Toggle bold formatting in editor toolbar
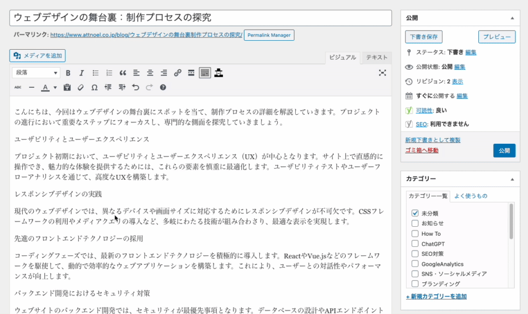The image size is (528, 314). point(68,73)
